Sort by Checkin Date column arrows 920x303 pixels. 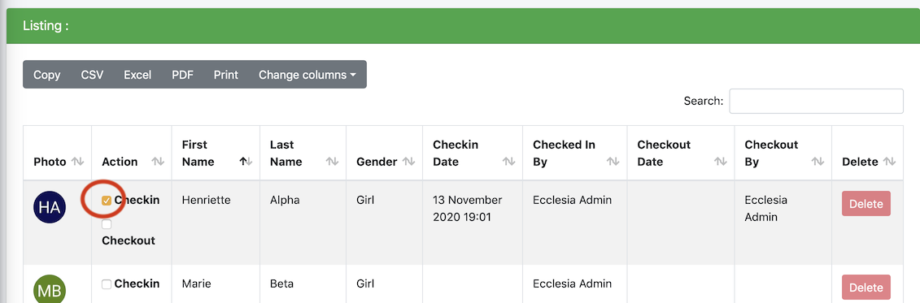pyautogui.click(x=508, y=162)
